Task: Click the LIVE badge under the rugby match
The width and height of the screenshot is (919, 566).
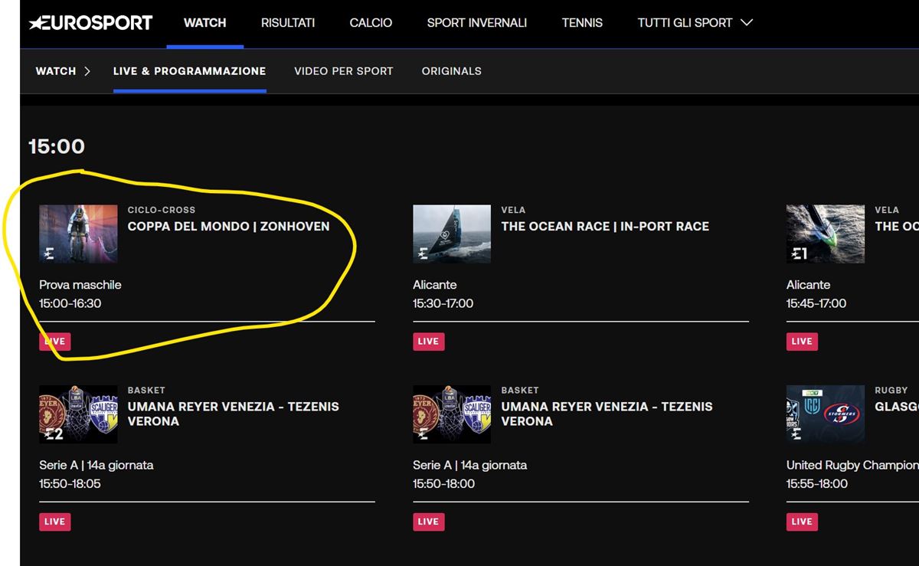Action: tap(802, 522)
